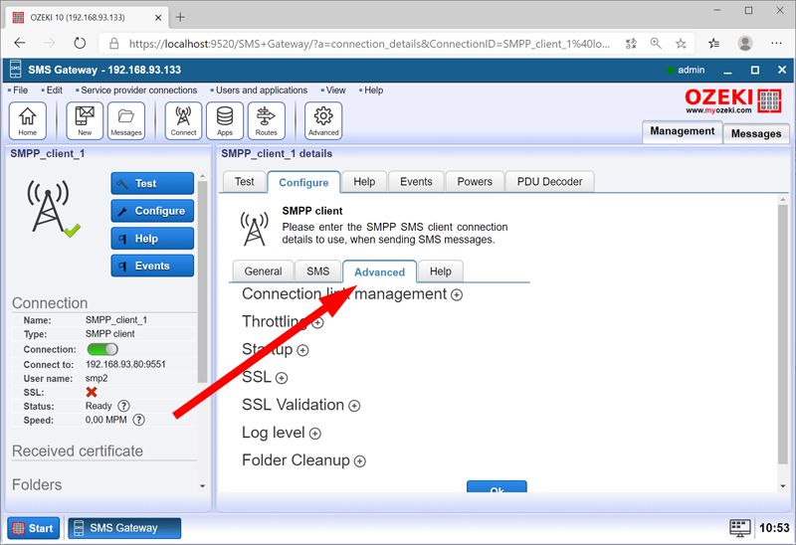Open the New message toolbar icon
This screenshot has width=796, height=545.
pos(85,120)
